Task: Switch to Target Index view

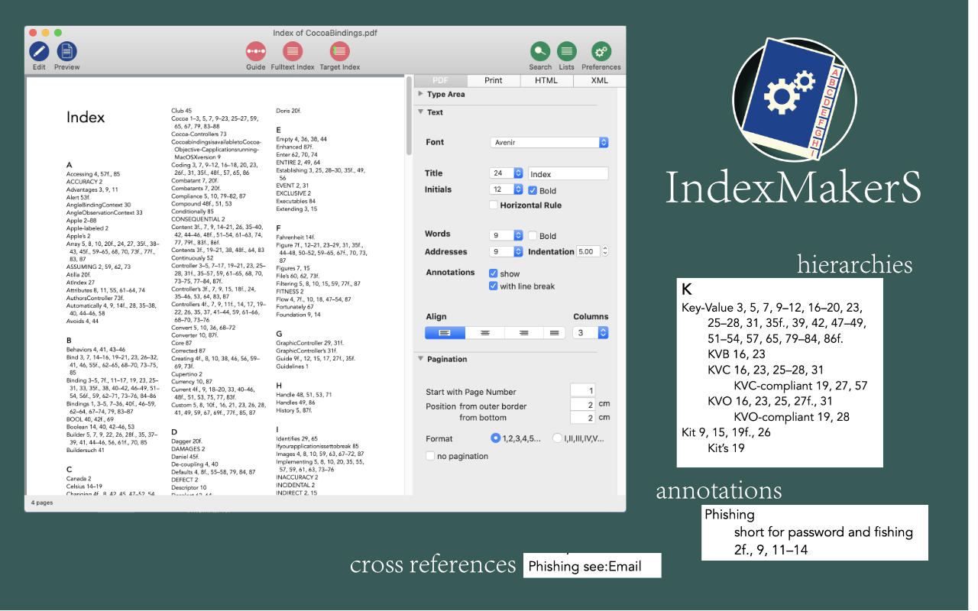Action: coord(340,51)
